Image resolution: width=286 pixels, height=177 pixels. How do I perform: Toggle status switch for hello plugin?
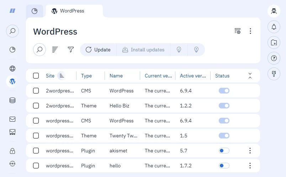[x=224, y=166]
